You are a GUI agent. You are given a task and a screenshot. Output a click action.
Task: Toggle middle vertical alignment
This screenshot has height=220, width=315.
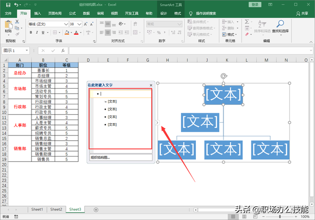[108, 24]
